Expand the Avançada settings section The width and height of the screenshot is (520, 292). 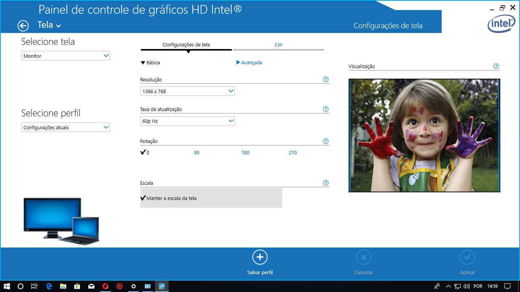tap(249, 63)
